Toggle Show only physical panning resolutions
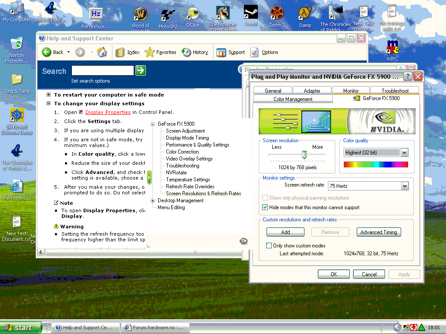 click(265, 198)
